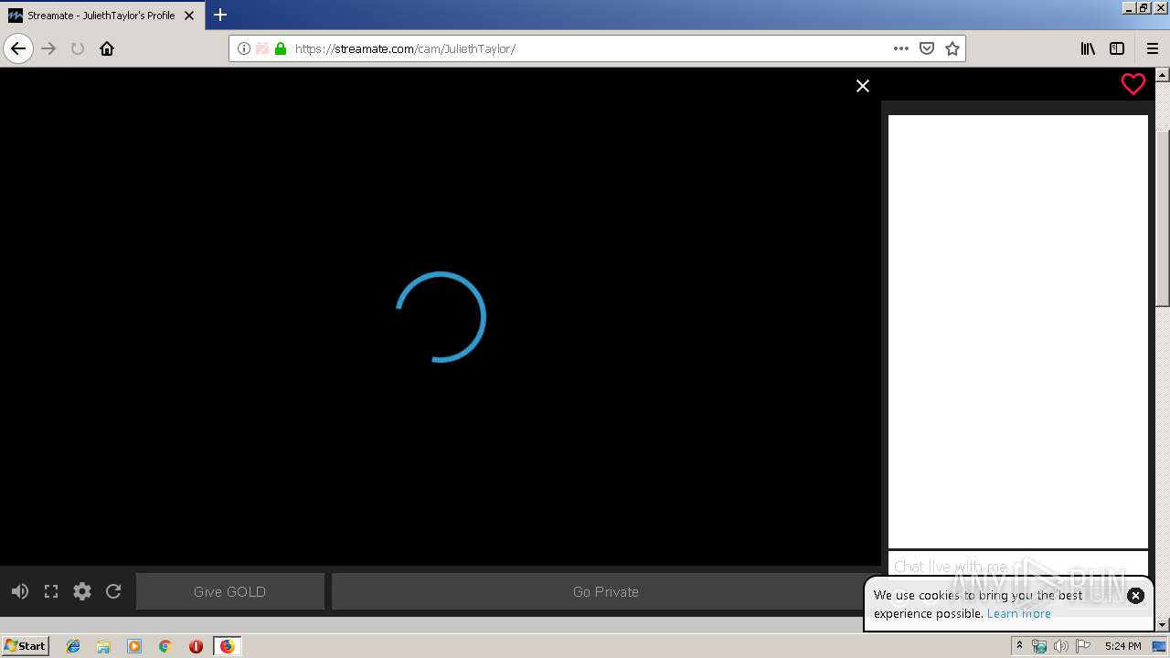Open the network status tray icon
Image resolution: width=1170 pixels, height=658 pixels.
pyautogui.click(x=1039, y=646)
